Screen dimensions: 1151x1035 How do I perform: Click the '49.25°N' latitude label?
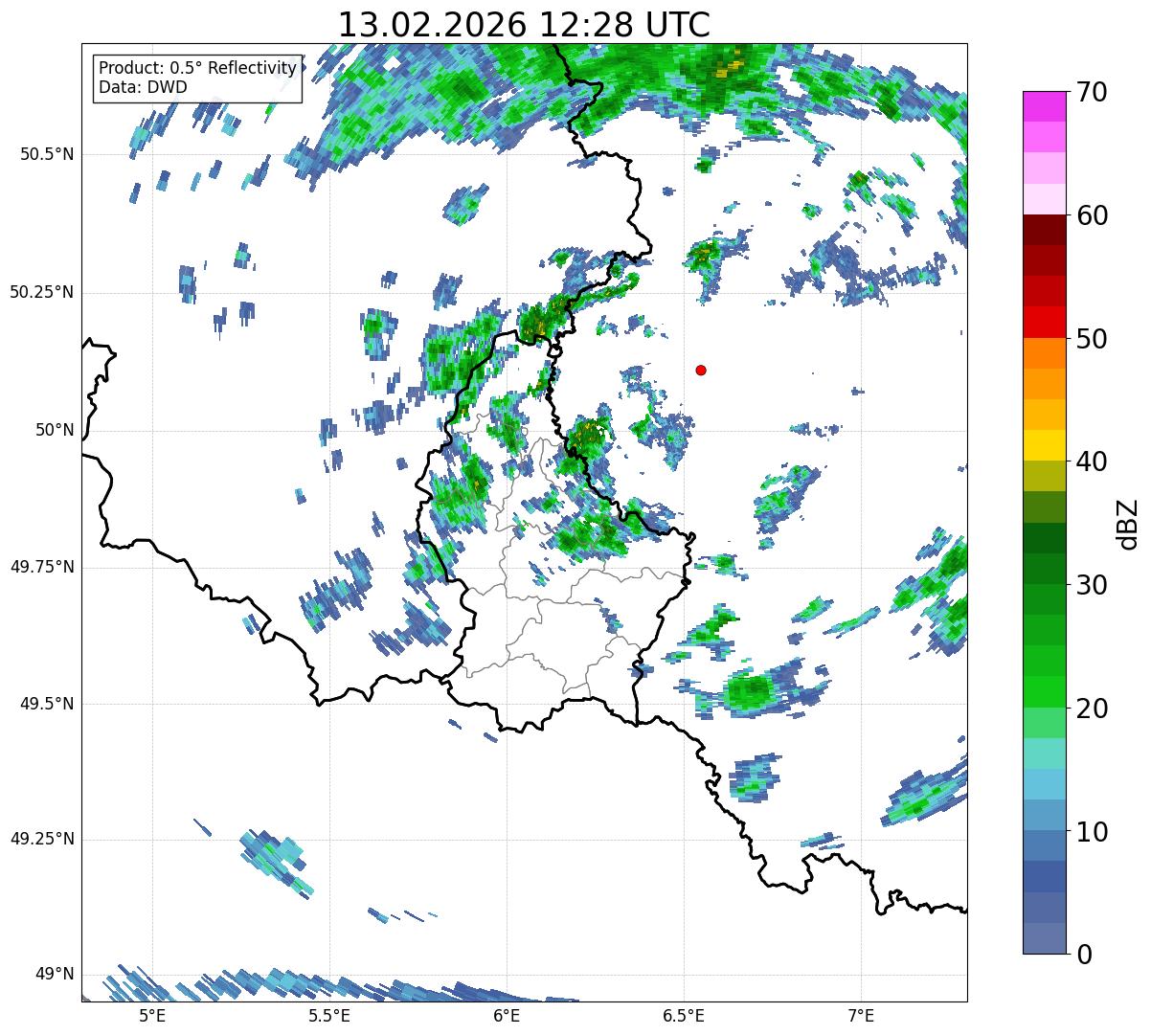42,839
